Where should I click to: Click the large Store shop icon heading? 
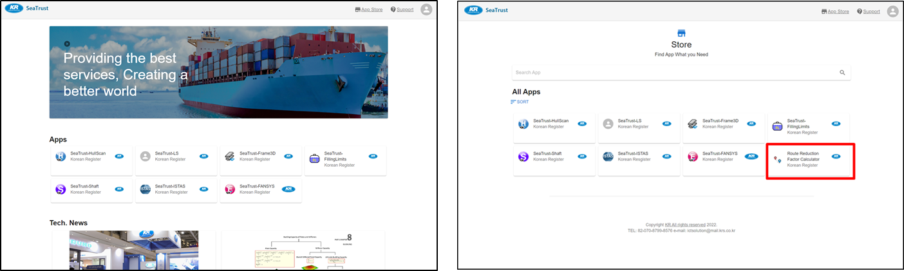(x=681, y=33)
